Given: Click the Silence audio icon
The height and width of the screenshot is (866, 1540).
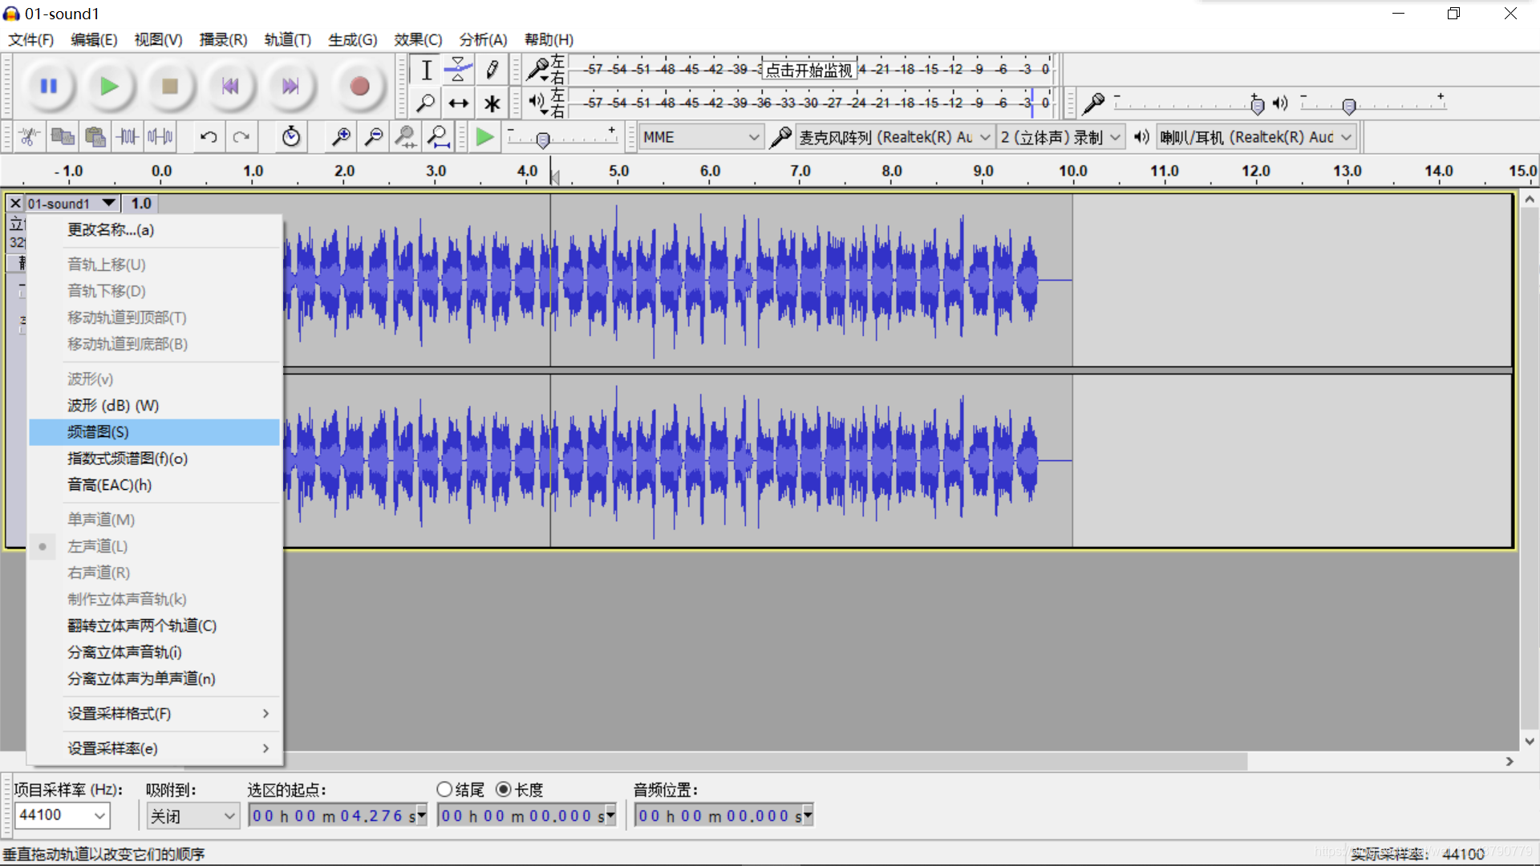Looking at the screenshot, I should click(160, 137).
